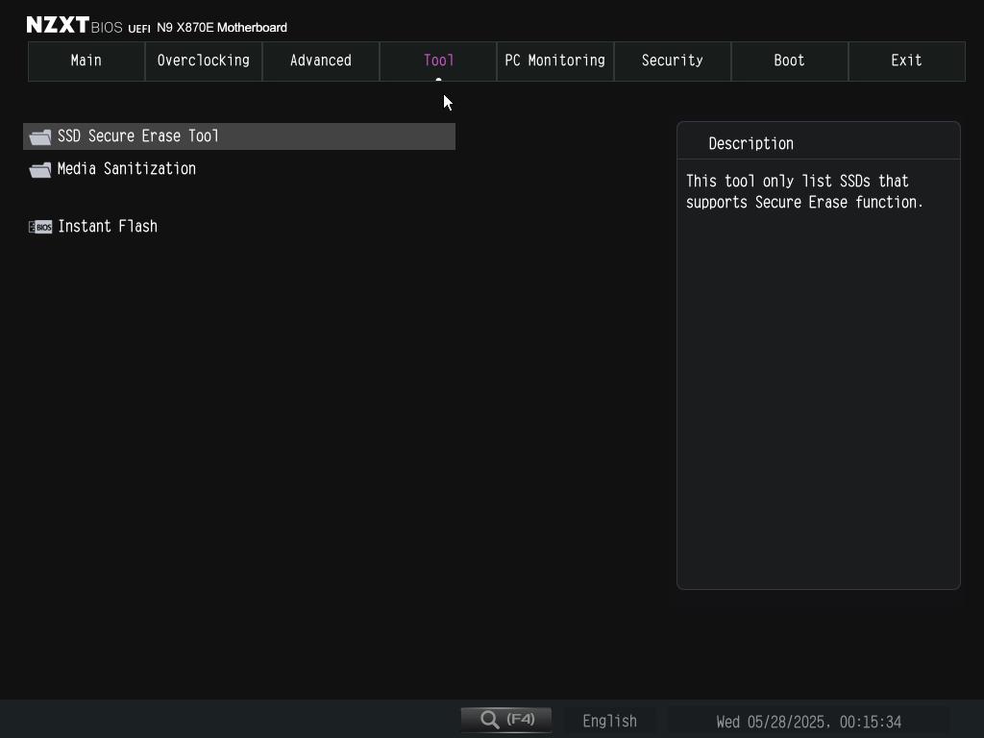Switch to the Main tab
Screen dimensions: 984x738
pos(86,61)
